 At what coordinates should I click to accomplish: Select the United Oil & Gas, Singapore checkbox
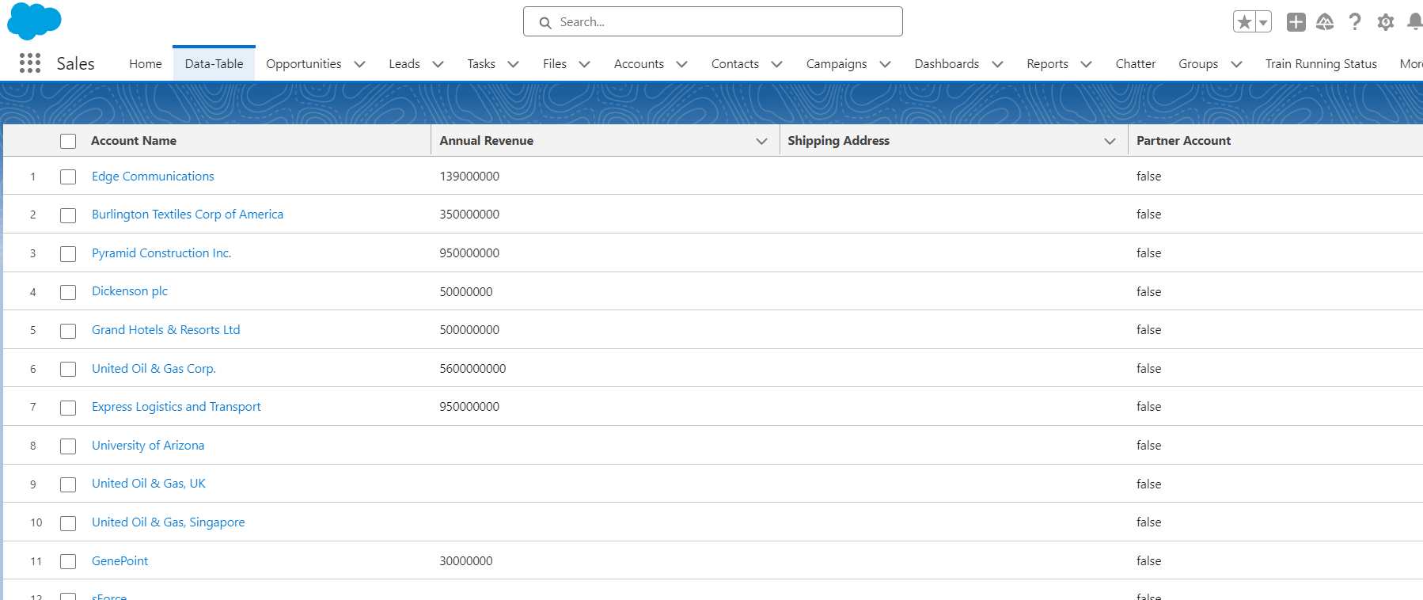(x=68, y=522)
